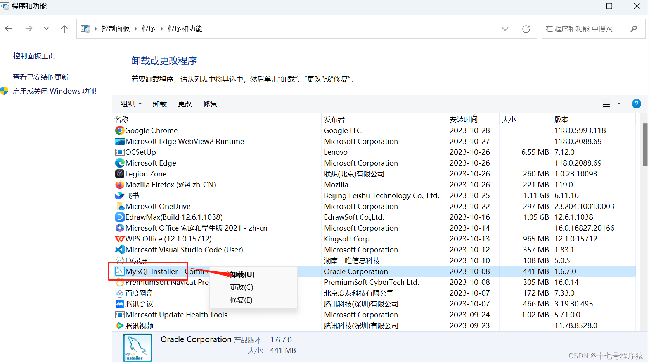Click the 更改 toolbar button
649x363 pixels.
click(x=185, y=104)
